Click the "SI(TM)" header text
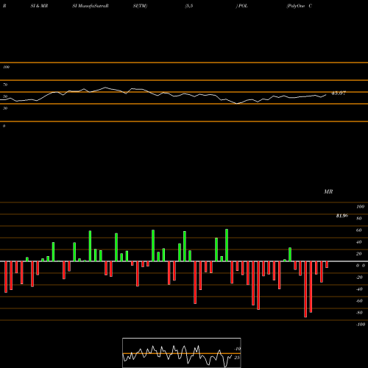 click(x=140, y=6)
